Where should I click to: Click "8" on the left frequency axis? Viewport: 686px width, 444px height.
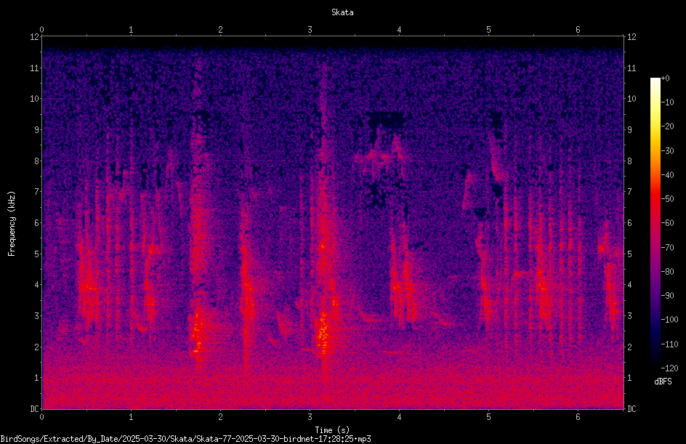[36, 161]
